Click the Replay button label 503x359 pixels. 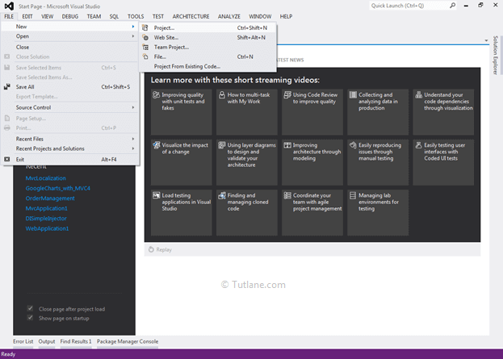pyautogui.click(x=164, y=250)
